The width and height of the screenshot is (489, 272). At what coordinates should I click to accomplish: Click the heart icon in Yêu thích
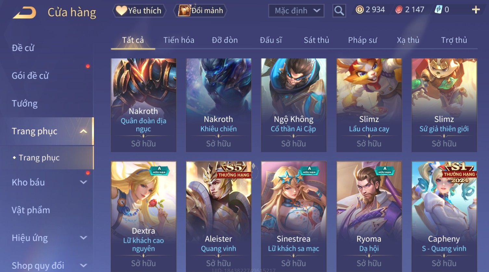121,11
